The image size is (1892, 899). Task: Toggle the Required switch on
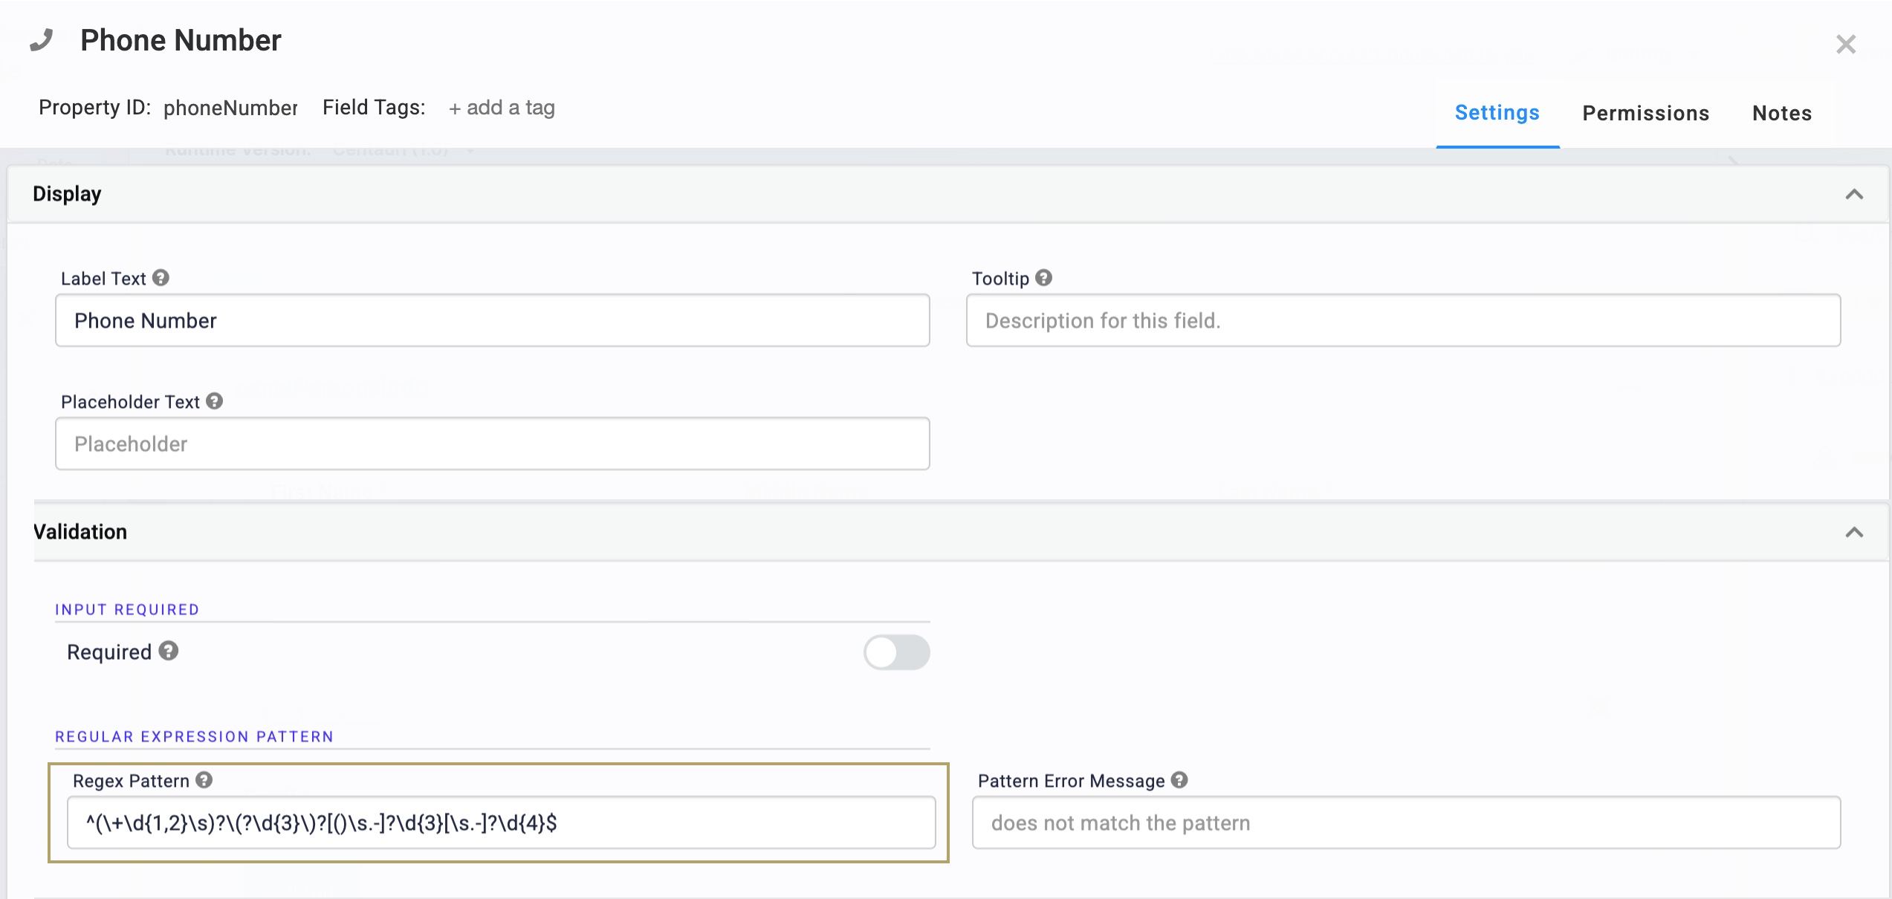click(x=896, y=652)
